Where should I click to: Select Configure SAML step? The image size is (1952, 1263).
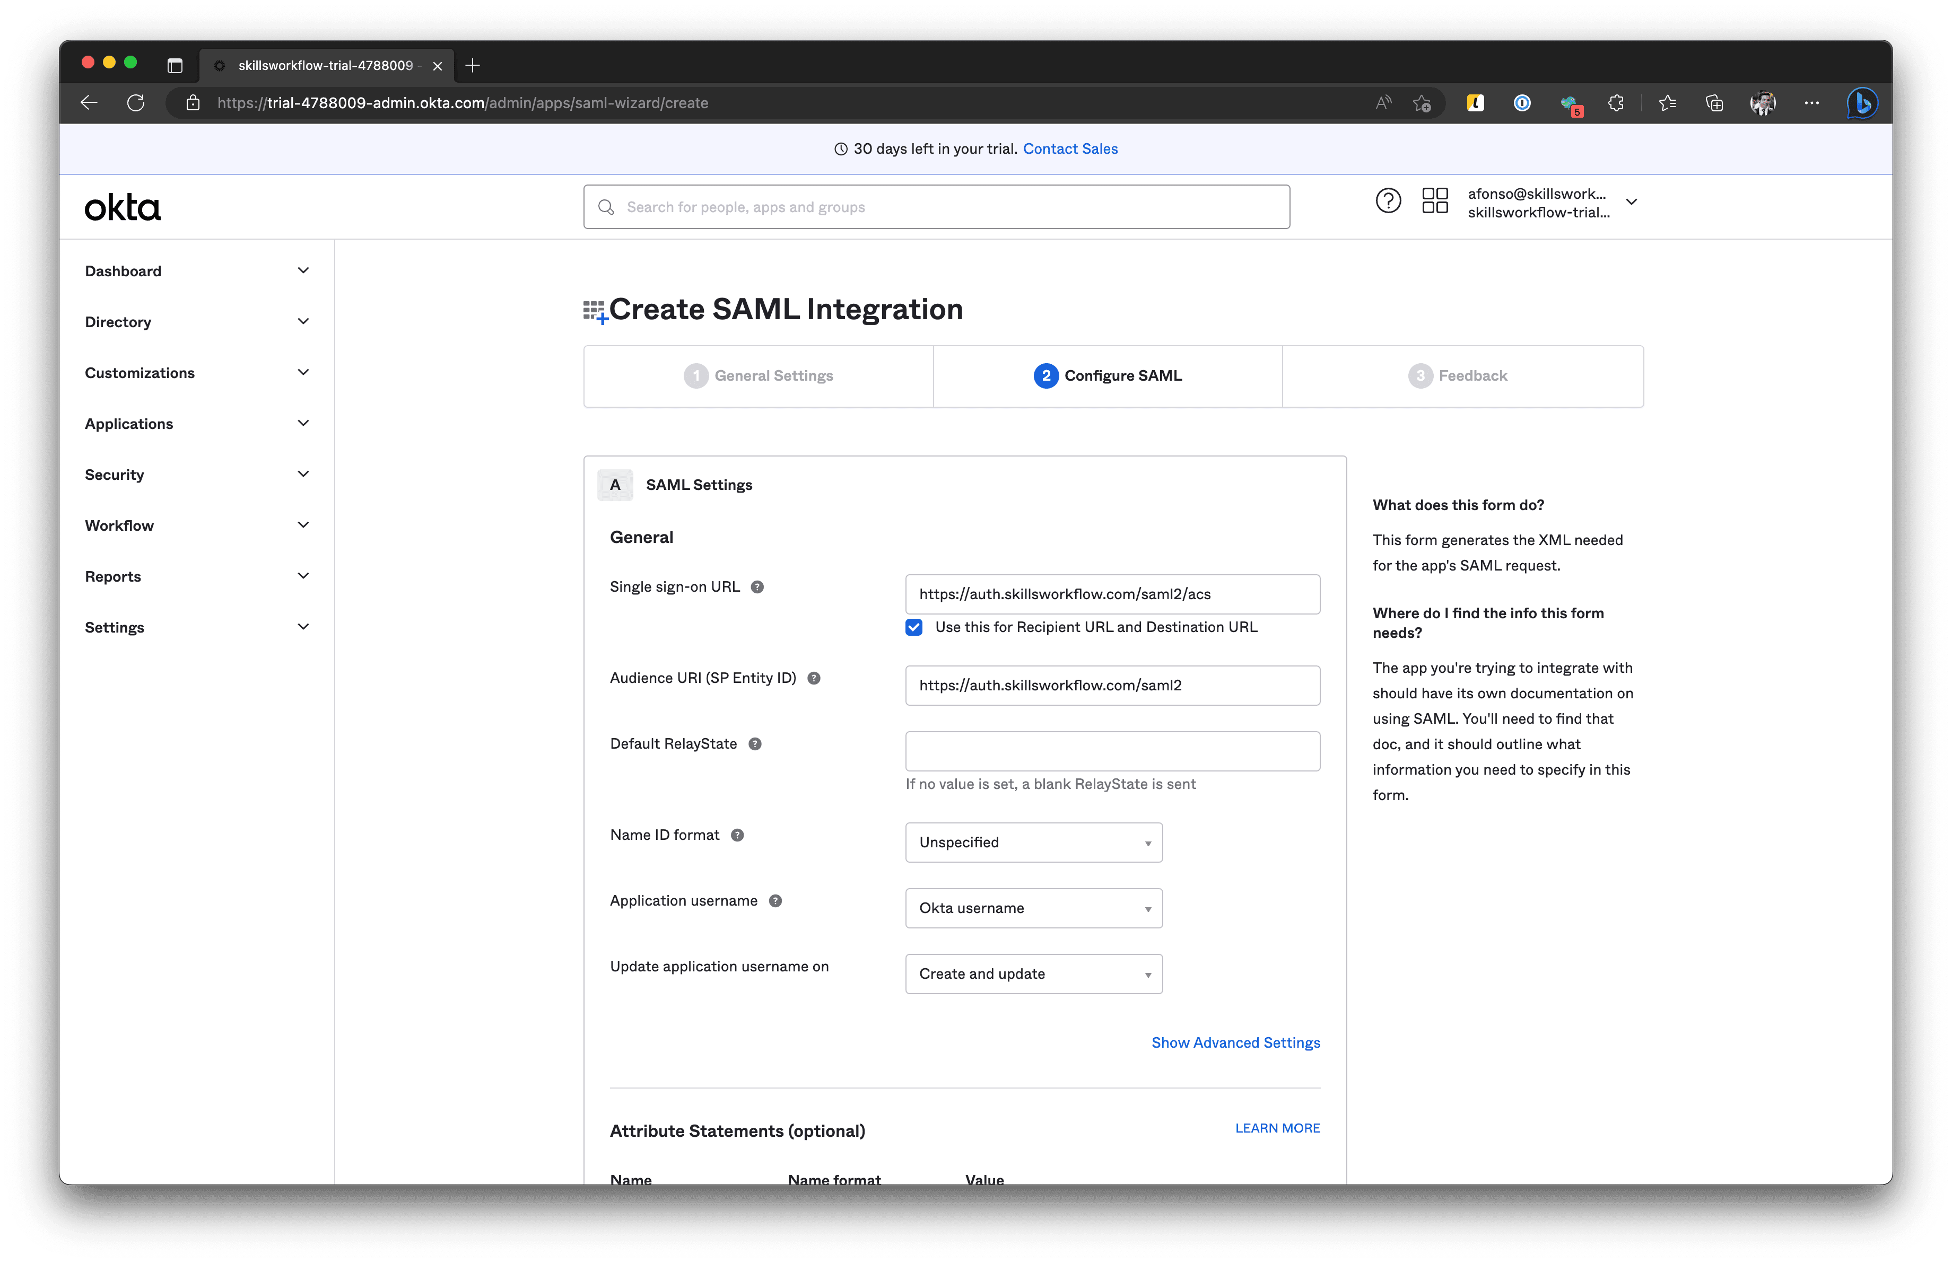(1108, 376)
